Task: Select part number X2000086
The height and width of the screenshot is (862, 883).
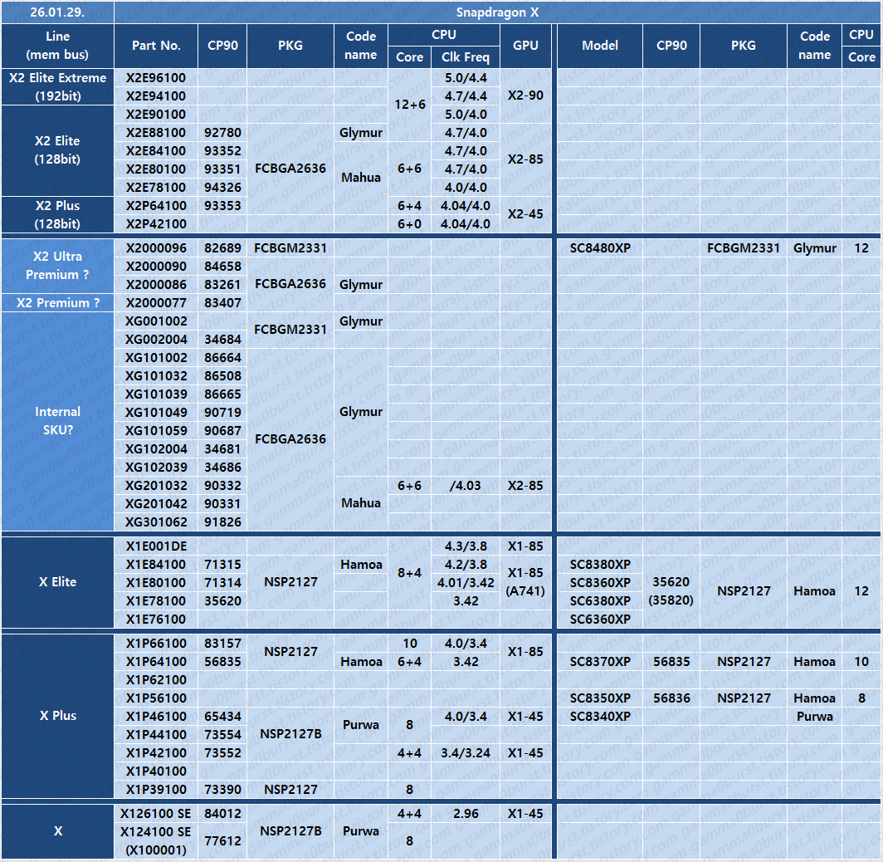Action: click(156, 285)
